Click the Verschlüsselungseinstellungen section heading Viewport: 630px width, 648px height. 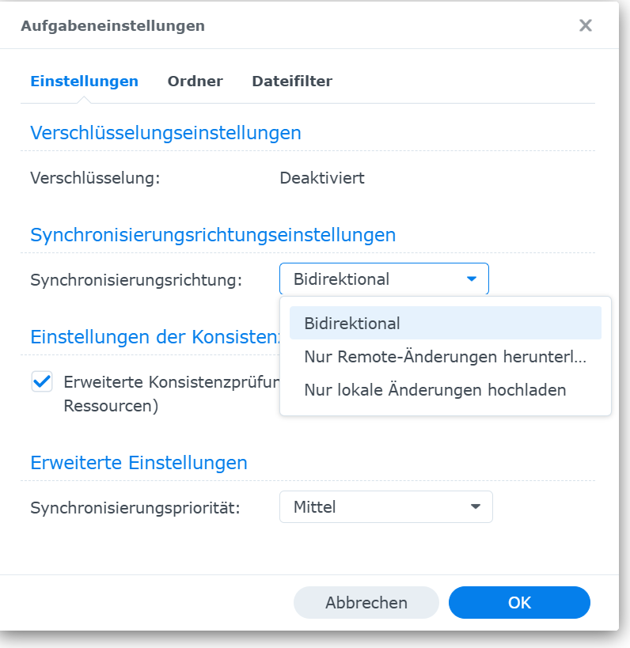click(x=165, y=133)
